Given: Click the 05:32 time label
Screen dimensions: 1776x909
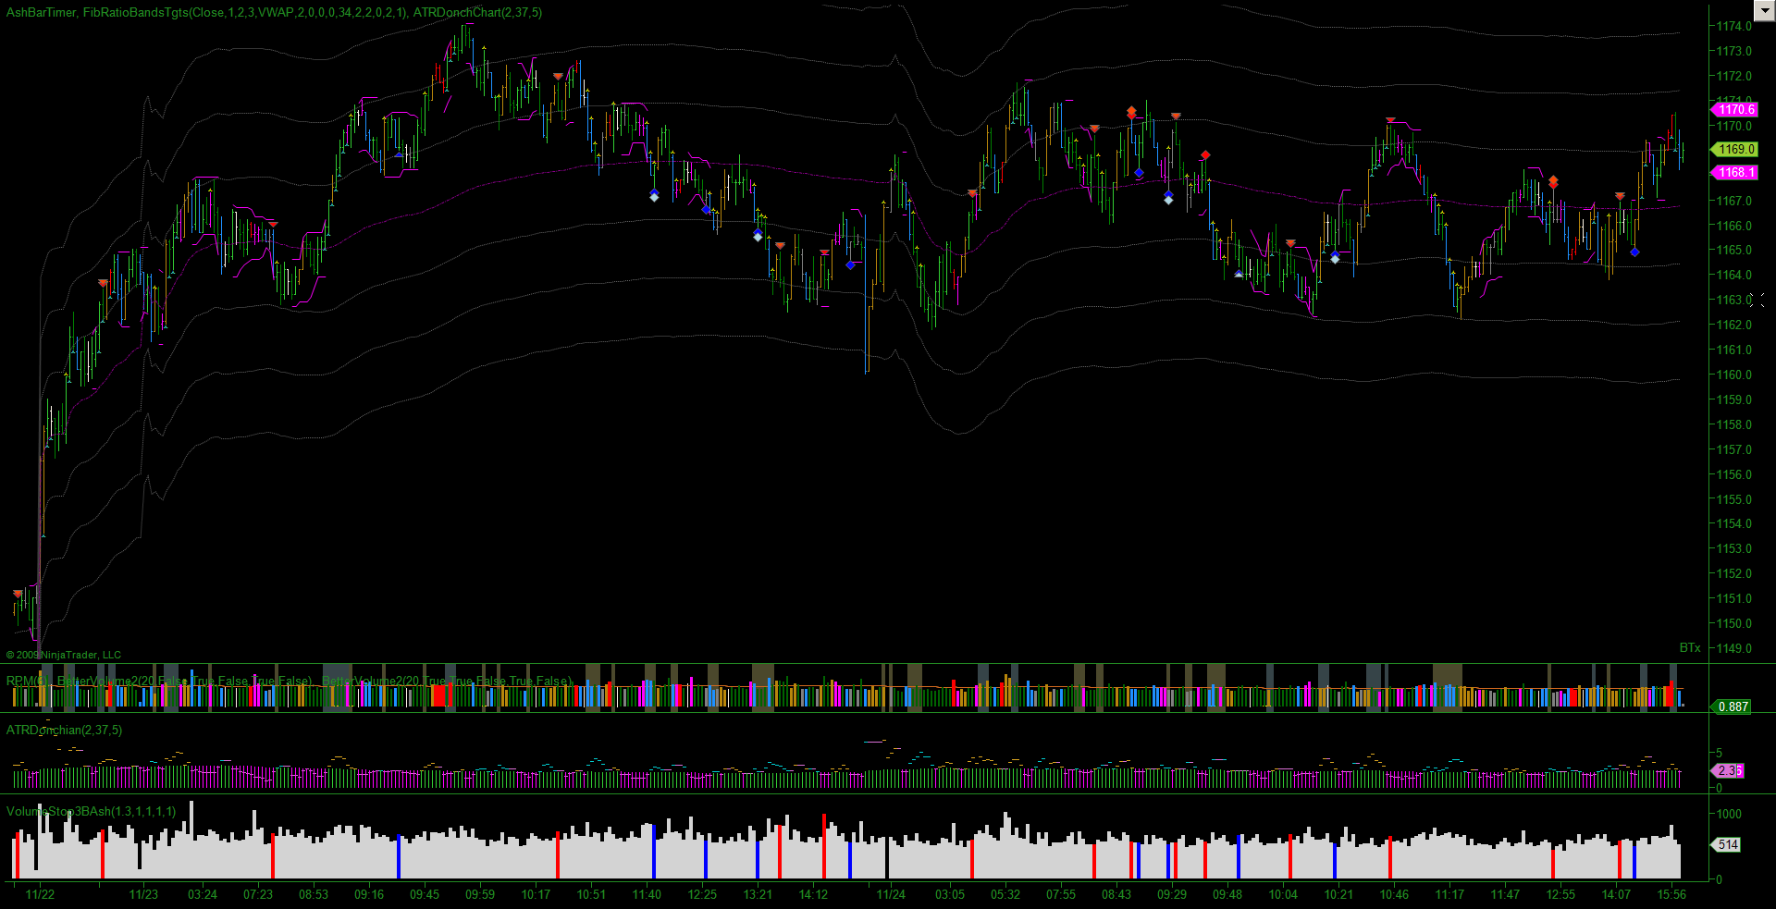Looking at the screenshot, I should (1005, 894).
